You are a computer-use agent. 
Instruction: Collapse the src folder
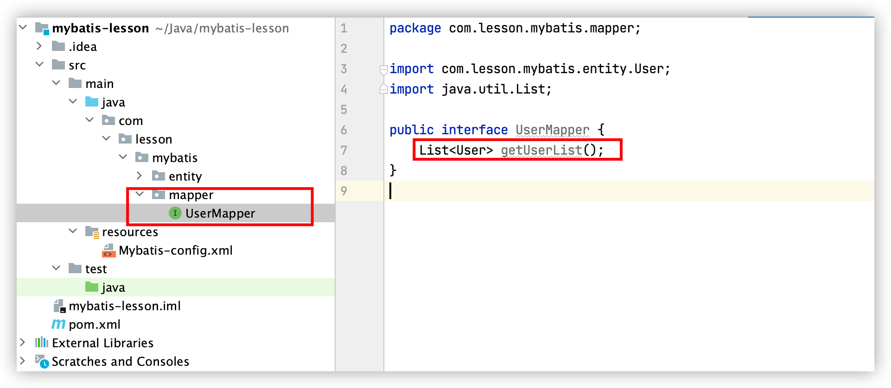click(39, 64)
